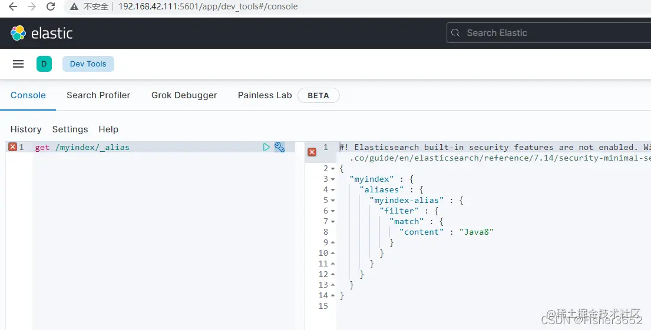Viewport: 651px width, 330px height.
Task: Click output line number 15
Action: click(x=323, y=306)
